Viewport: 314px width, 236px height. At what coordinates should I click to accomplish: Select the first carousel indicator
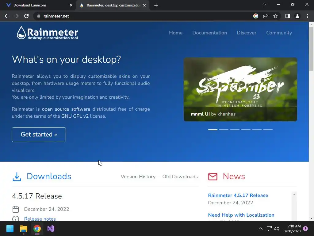[x=213, y=130]
